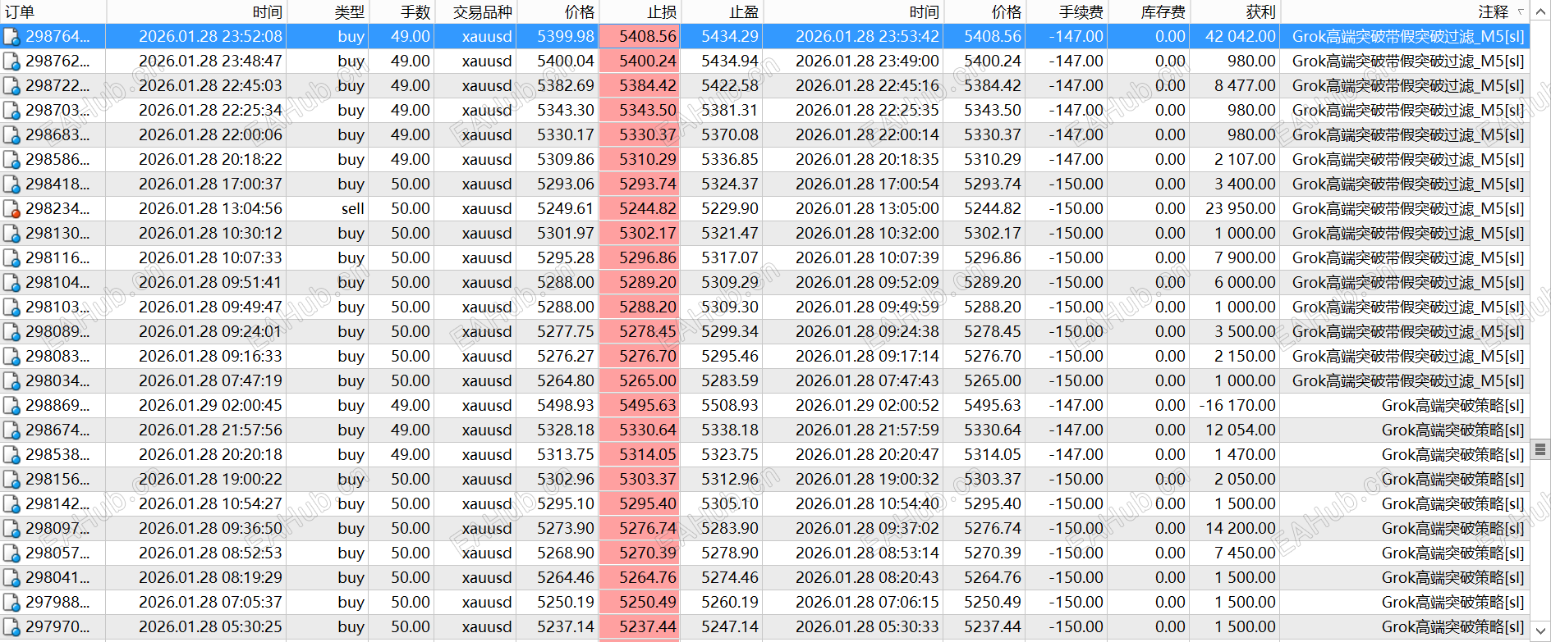
Task: Click the close 时间 header after 止盈
Action: 853,11
